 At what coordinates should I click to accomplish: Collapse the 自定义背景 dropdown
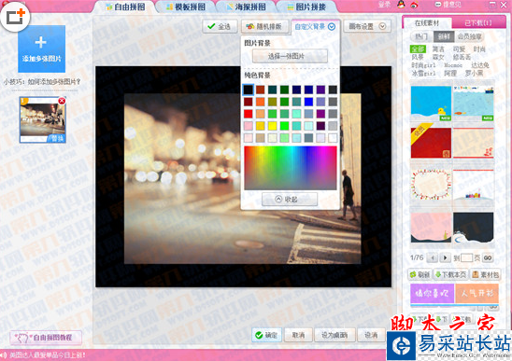(315, 26)
